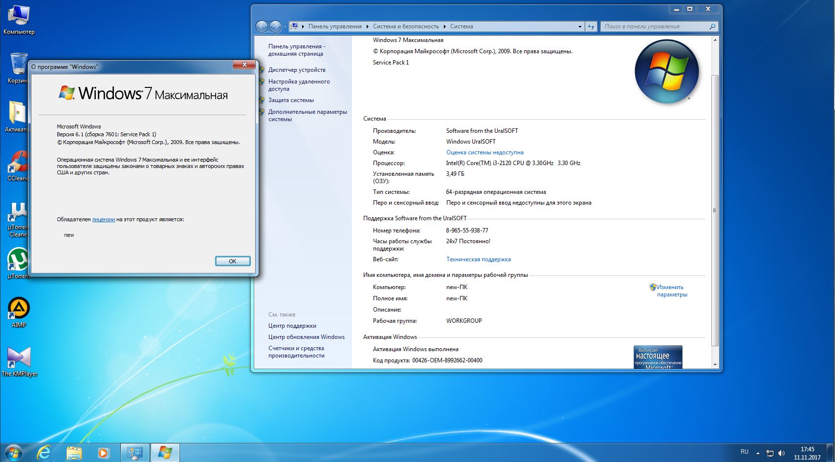
Task: Launch Internet Explorer from taskbar
Action: pyautogui.click(x=44, y=453)
